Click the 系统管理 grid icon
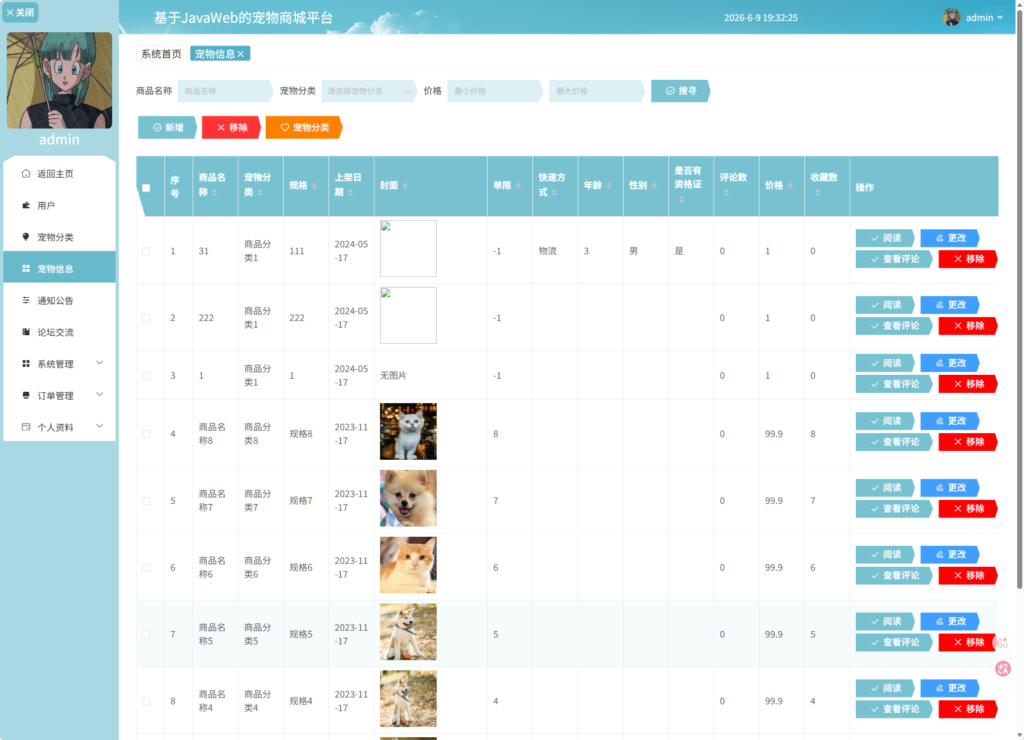This screenshot has height=740, width=1024. click(26, 363)
